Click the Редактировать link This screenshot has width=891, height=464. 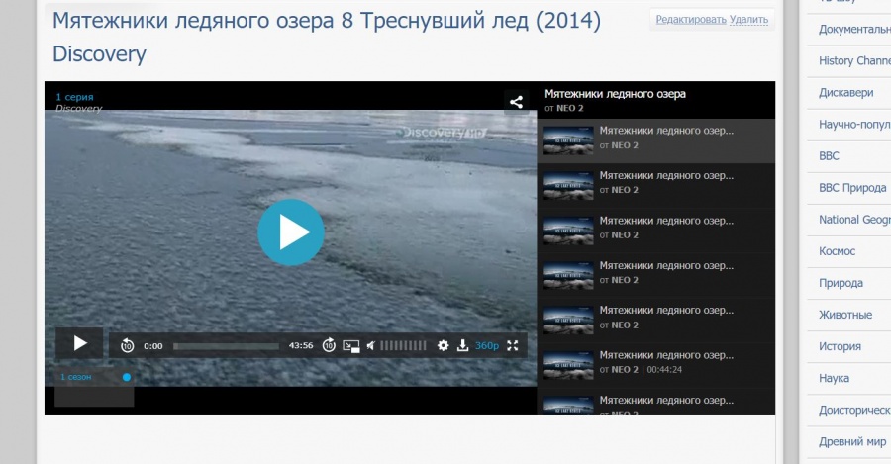click(691, 20)
